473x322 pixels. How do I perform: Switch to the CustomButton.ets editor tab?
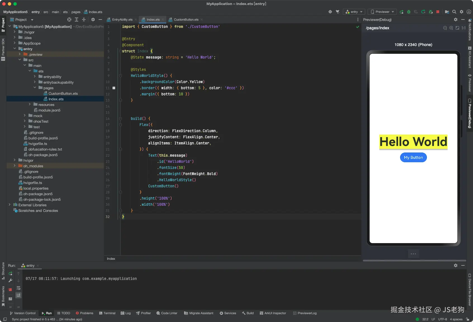coord(186,20)
